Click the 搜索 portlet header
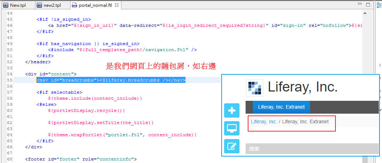Image resolution: width=382 pixels, height=163 pixels. [312, 149]
